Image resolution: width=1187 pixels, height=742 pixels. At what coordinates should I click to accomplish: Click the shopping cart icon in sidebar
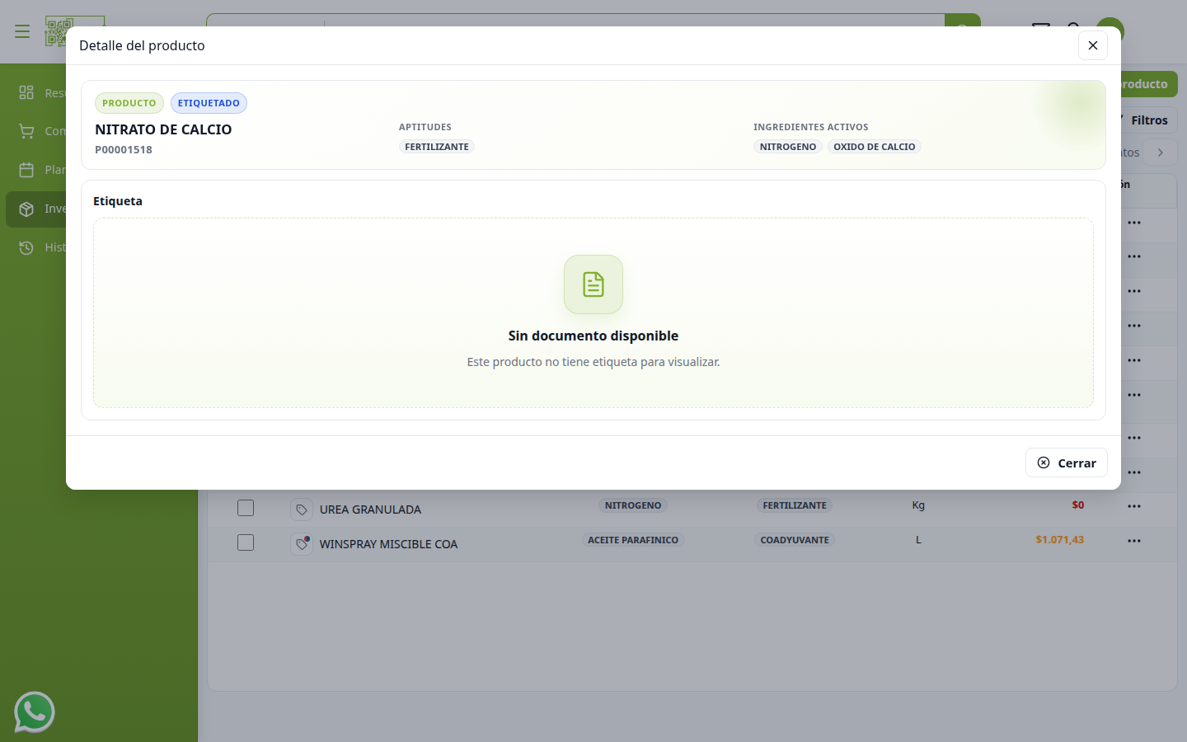(x=26, y=131)
